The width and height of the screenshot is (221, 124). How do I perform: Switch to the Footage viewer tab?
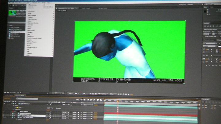[x=103, y=8]
